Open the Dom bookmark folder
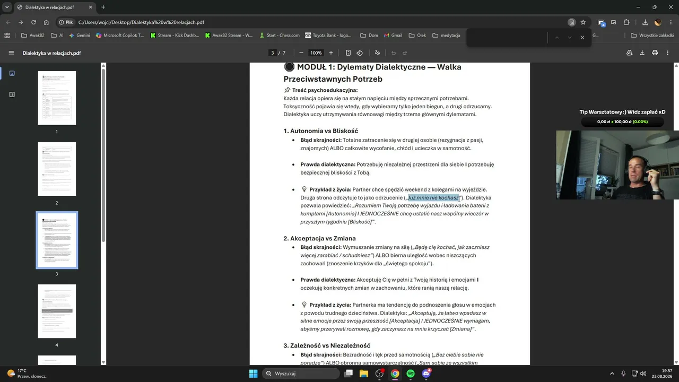Viewport: 679px width, 382px height. pyautogui.click(x=369, y=36)
